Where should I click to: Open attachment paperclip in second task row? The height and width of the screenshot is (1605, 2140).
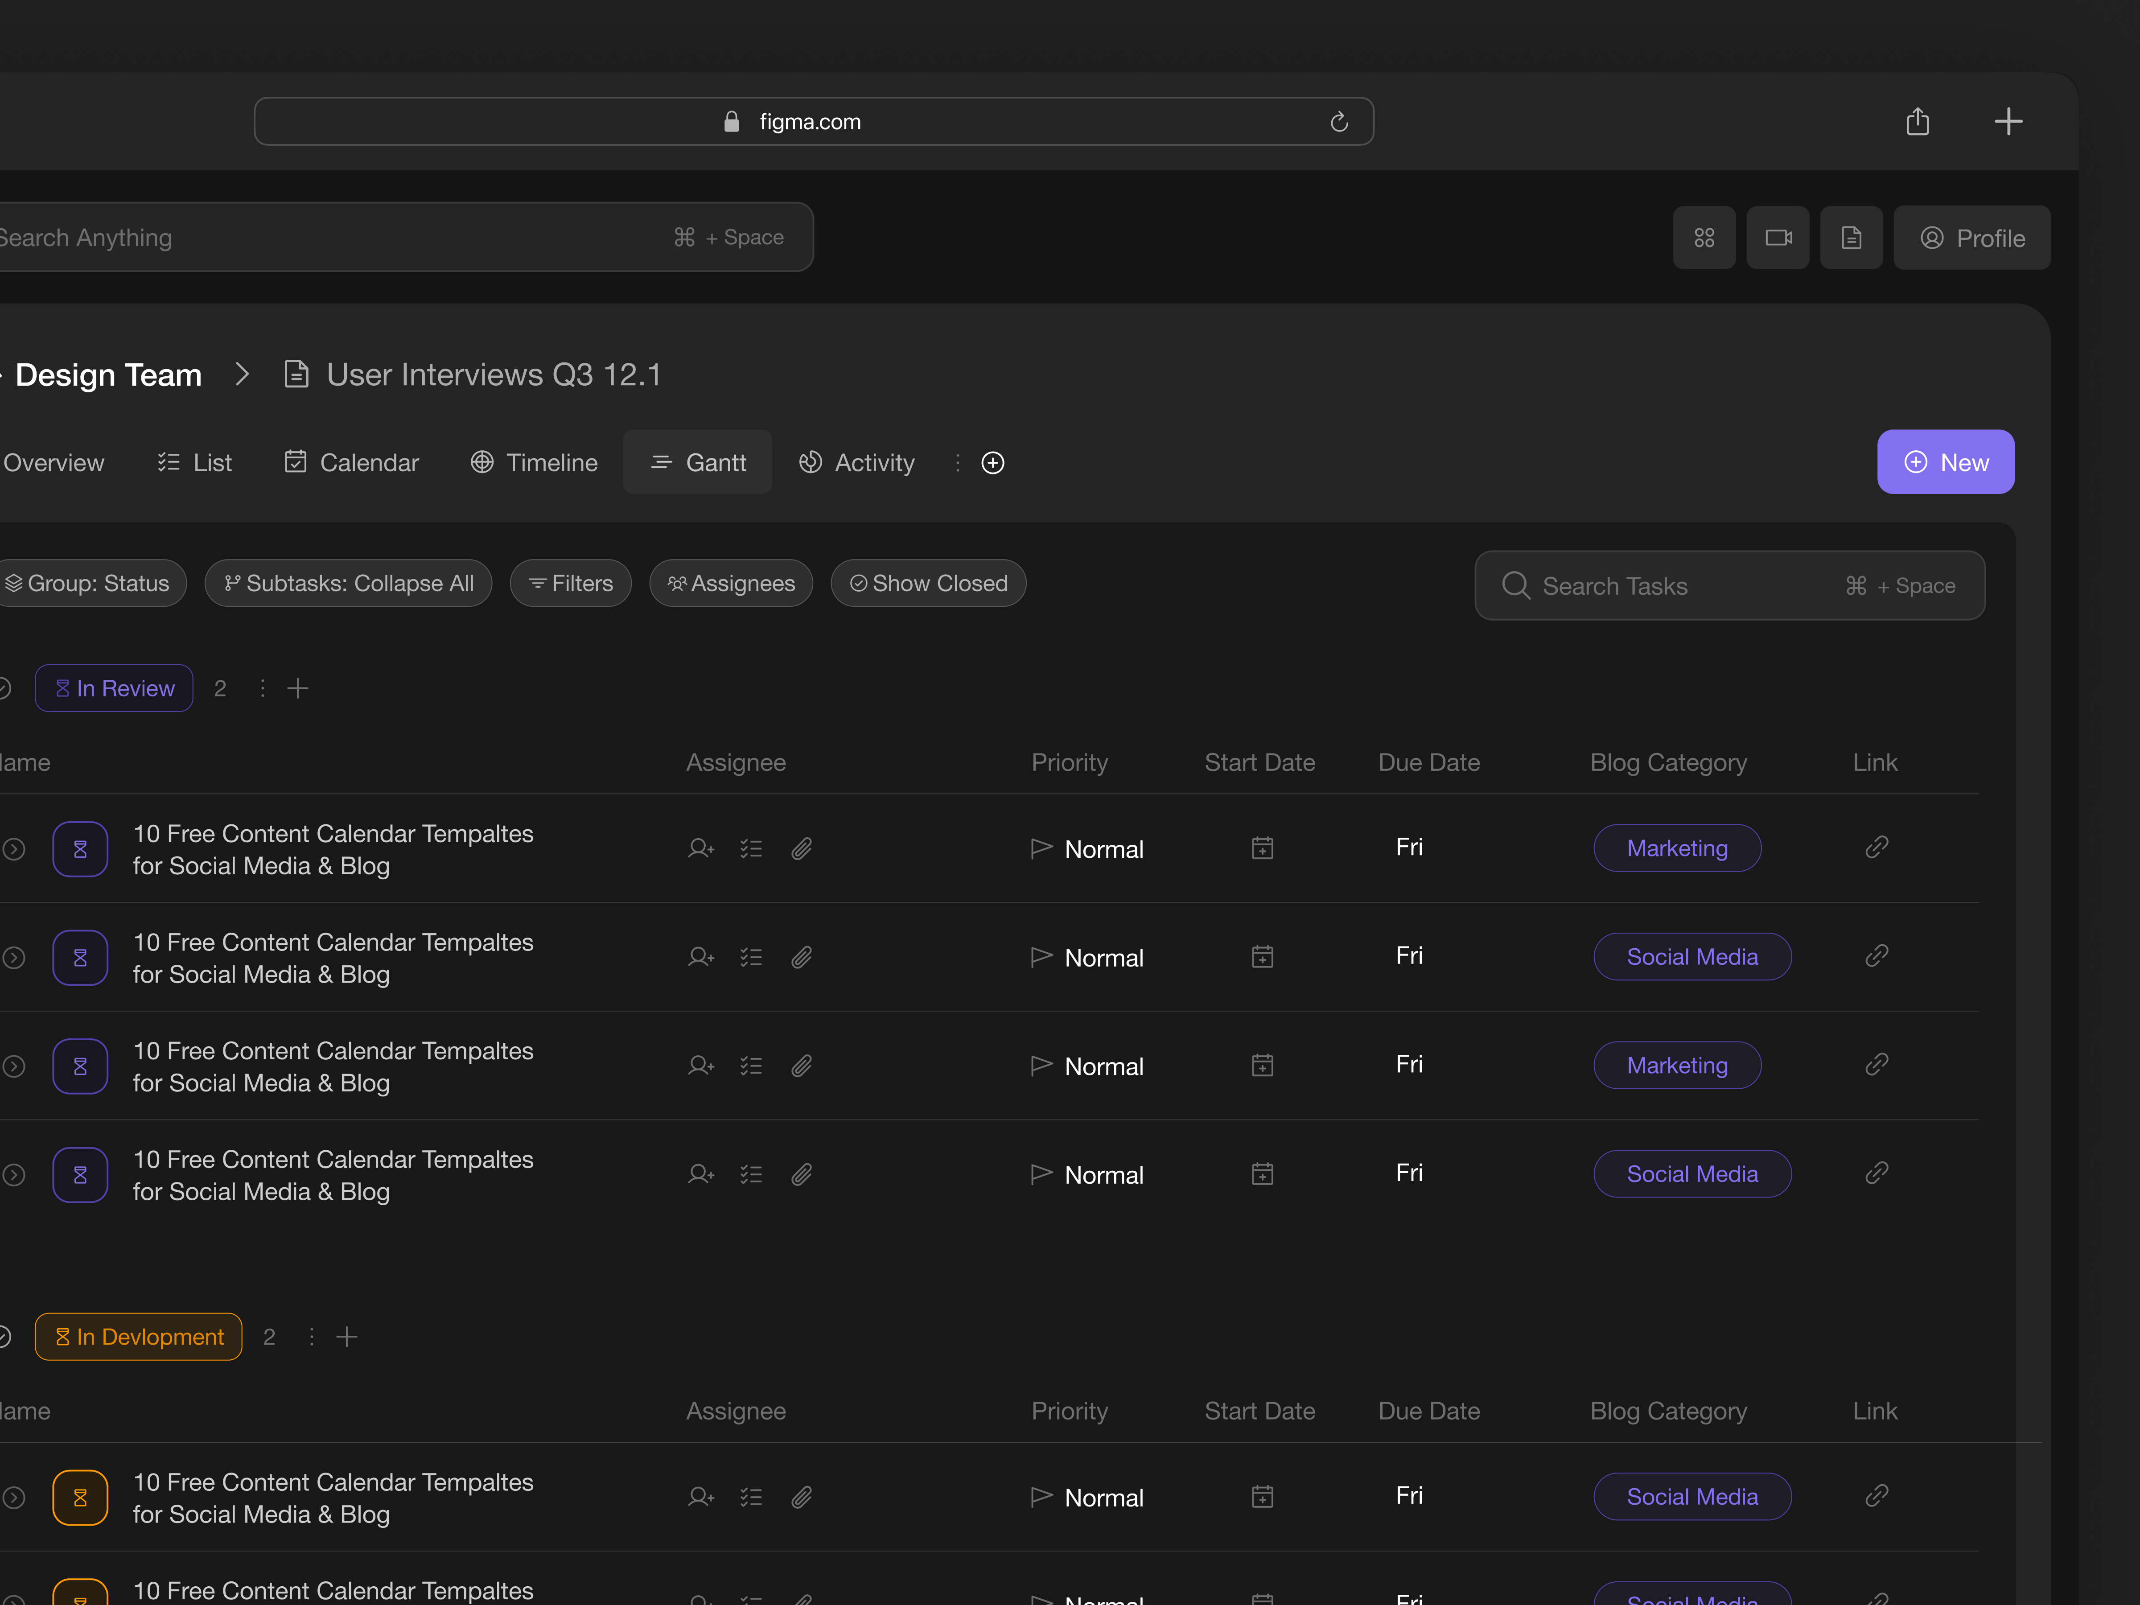tap(801, 958)
